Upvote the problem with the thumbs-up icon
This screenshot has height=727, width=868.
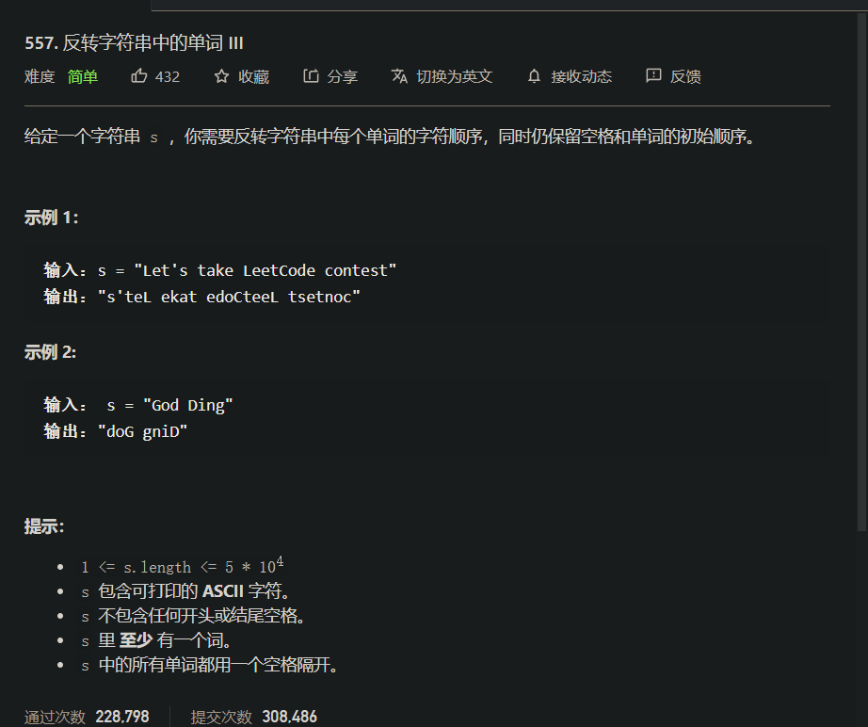[x=141, y=76]
